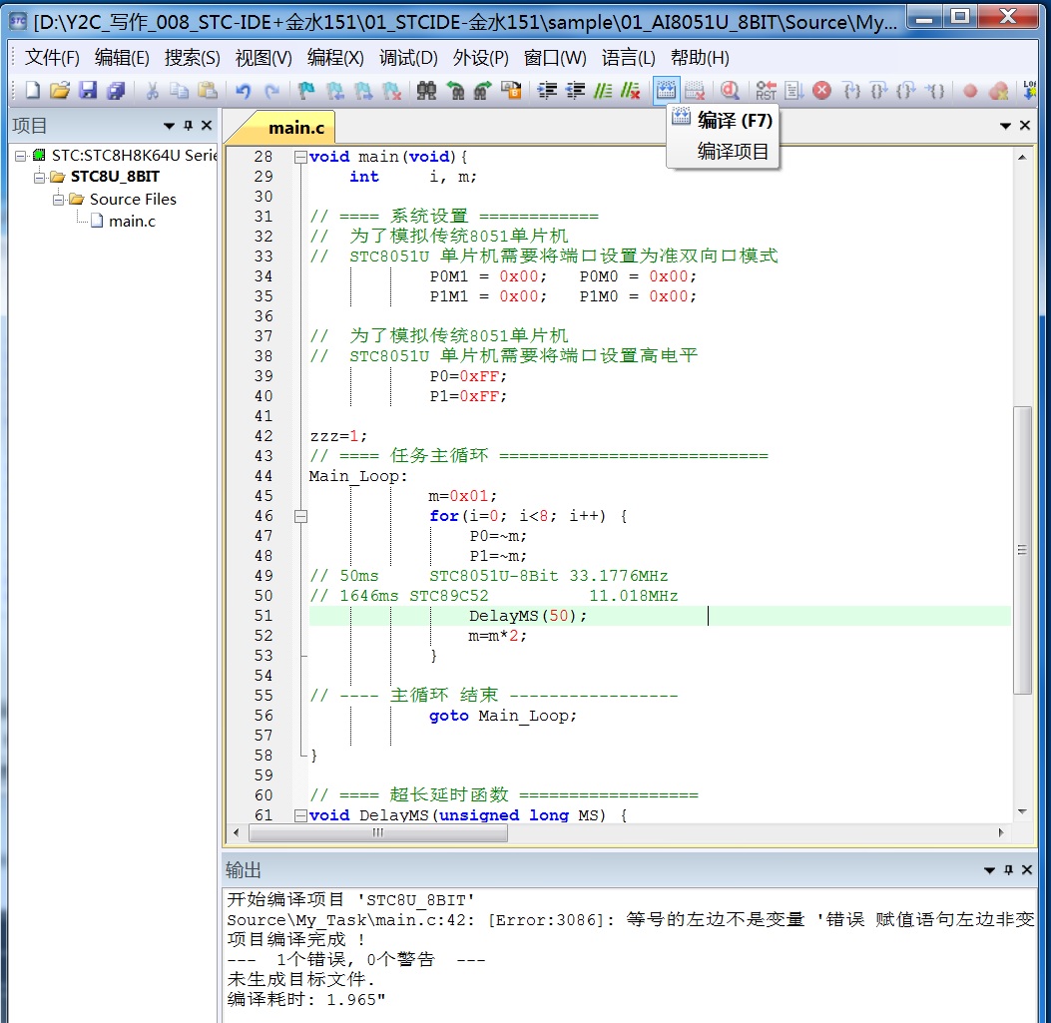Open the 调试(D) menu
Image resolution: width=1051 pixels, height=1023 pixels.
(x=408, y=58)
